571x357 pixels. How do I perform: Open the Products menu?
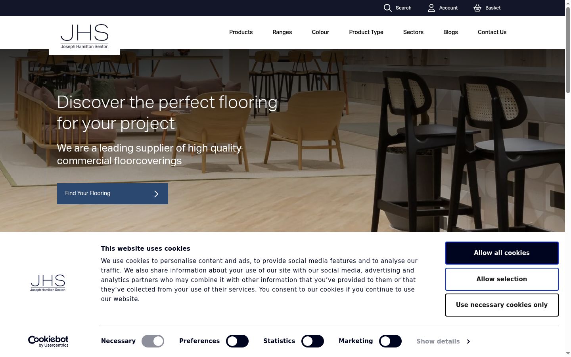pos(241,32)
